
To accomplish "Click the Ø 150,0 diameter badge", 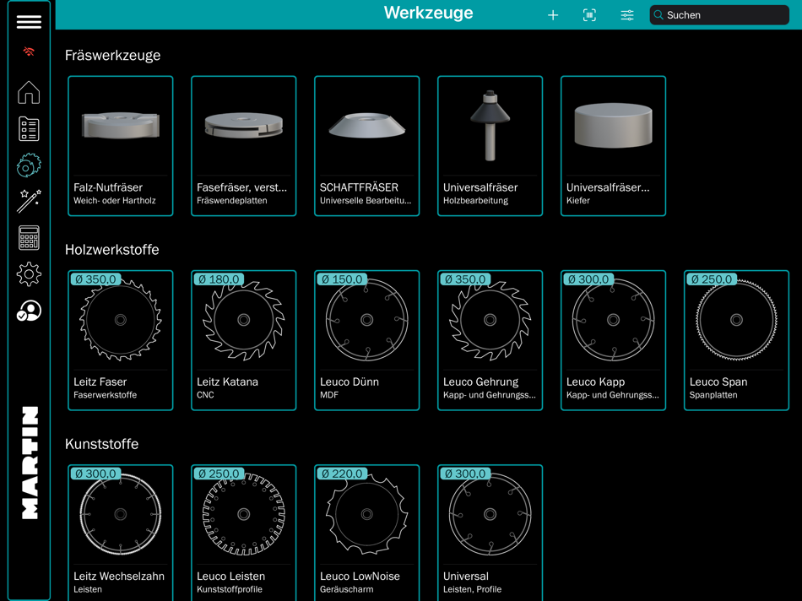I will pyautogui.click(x=342, y=279).
